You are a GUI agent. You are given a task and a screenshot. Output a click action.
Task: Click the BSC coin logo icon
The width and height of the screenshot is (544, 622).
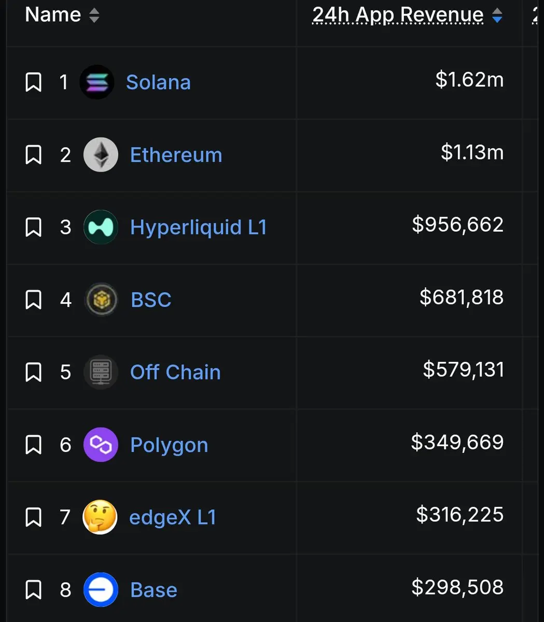click(101, 300)
